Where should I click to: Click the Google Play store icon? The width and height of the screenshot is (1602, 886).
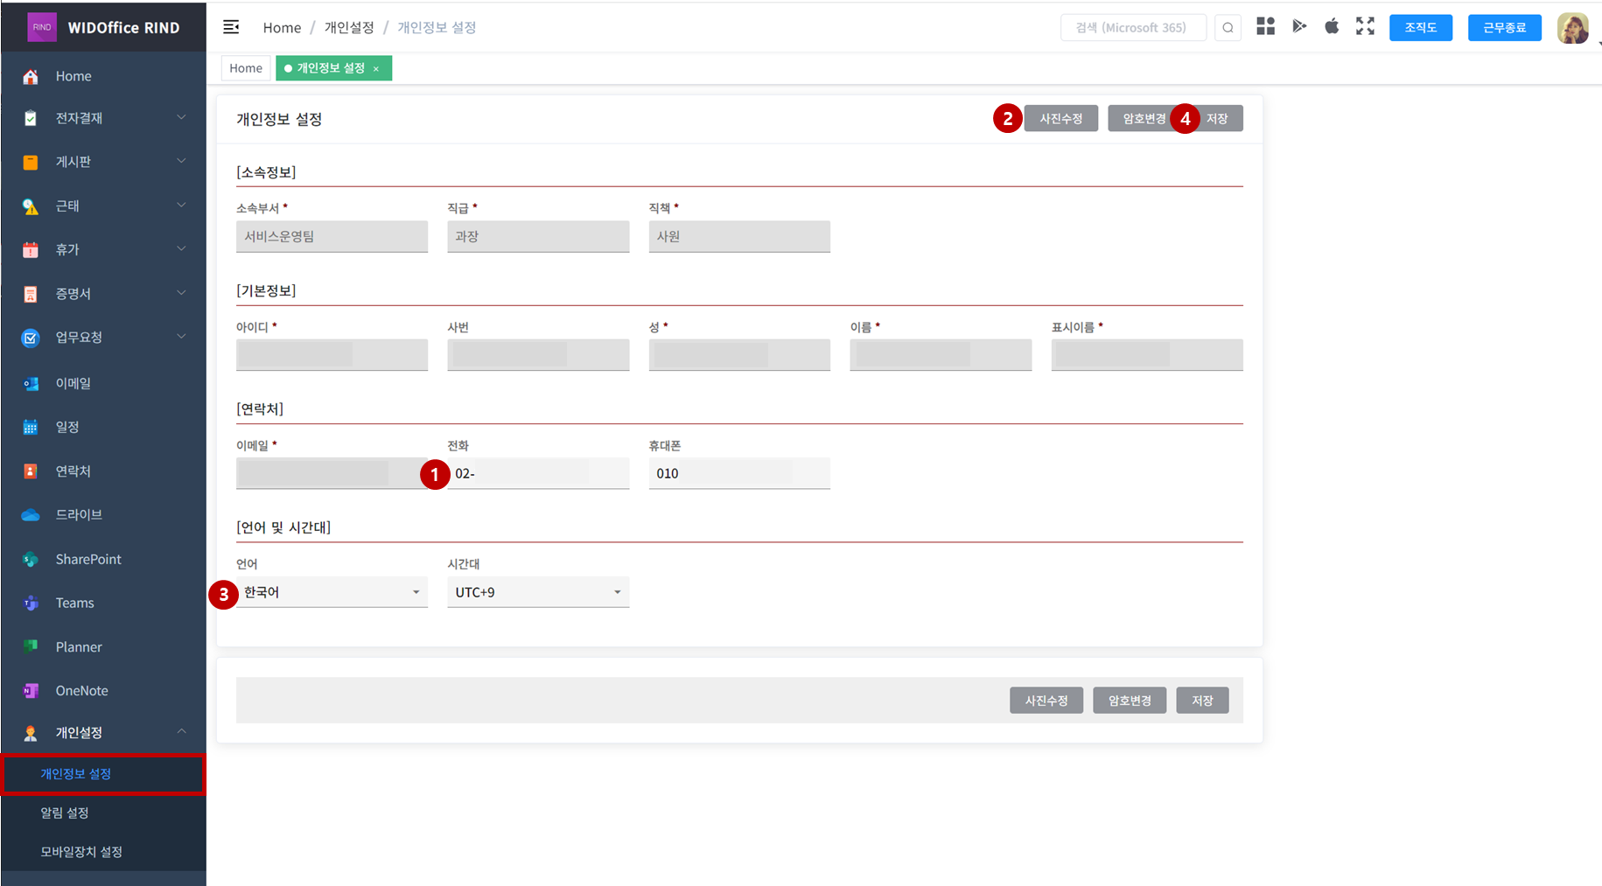coord(1299,26)
